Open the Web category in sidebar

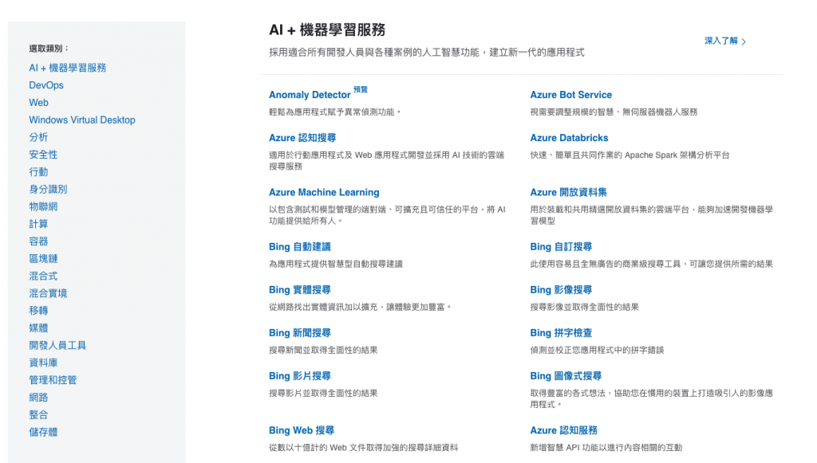pos(38,103)
